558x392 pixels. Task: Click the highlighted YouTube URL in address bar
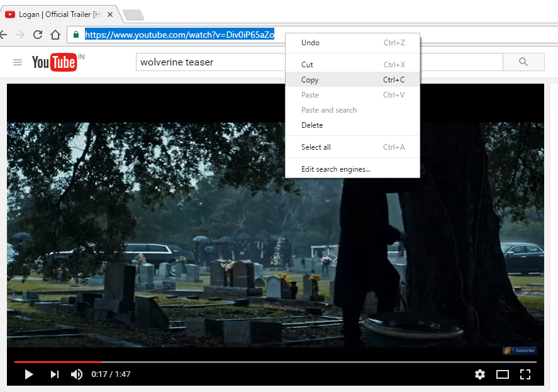tap(179, 35)
